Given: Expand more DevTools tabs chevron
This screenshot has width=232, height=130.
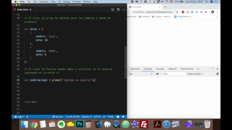Looking at the screenshot, I should pyautogui.click(x=198, y=69).
